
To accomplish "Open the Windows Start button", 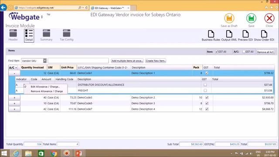I will coord(4,153).
